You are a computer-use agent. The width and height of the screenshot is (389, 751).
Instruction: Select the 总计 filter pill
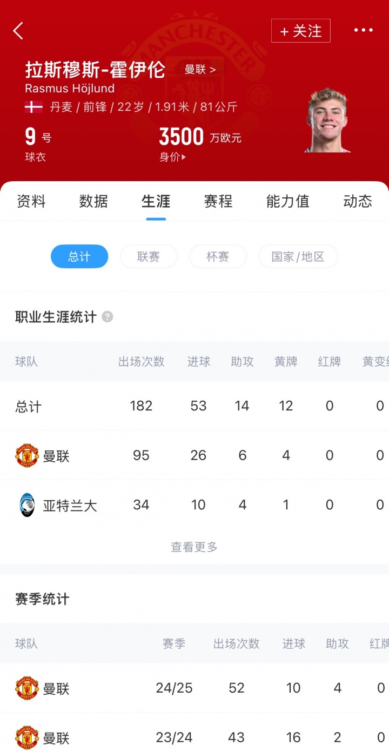(79, 257)
